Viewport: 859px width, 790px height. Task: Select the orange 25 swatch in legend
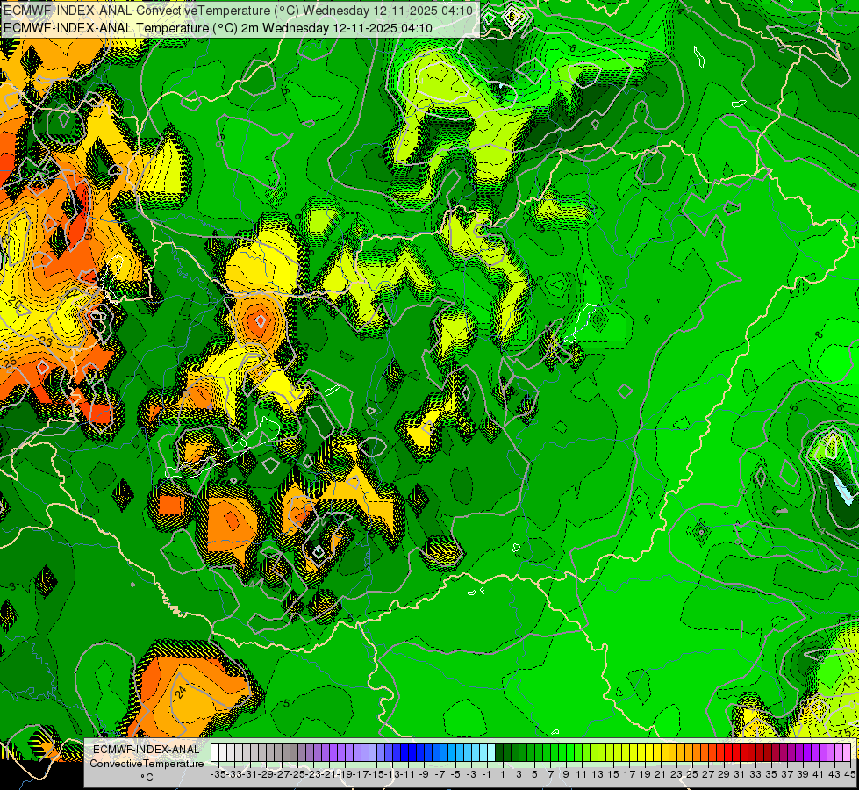[689, 752]
